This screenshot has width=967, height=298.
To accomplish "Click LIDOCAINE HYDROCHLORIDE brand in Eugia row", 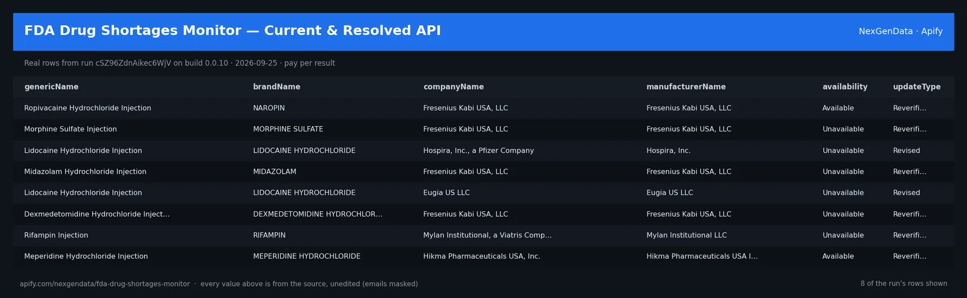I will pyautogui.click(x=304, y=193).
